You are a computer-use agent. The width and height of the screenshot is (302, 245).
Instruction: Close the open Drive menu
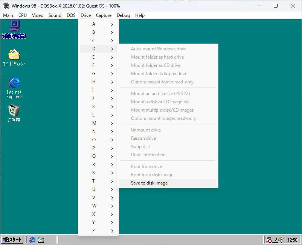[x=86, y=15]
